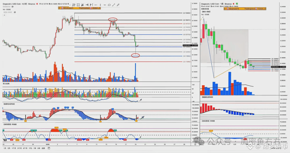
Task: Click the (0.15041) level label
Action: [x=187, y=20]
